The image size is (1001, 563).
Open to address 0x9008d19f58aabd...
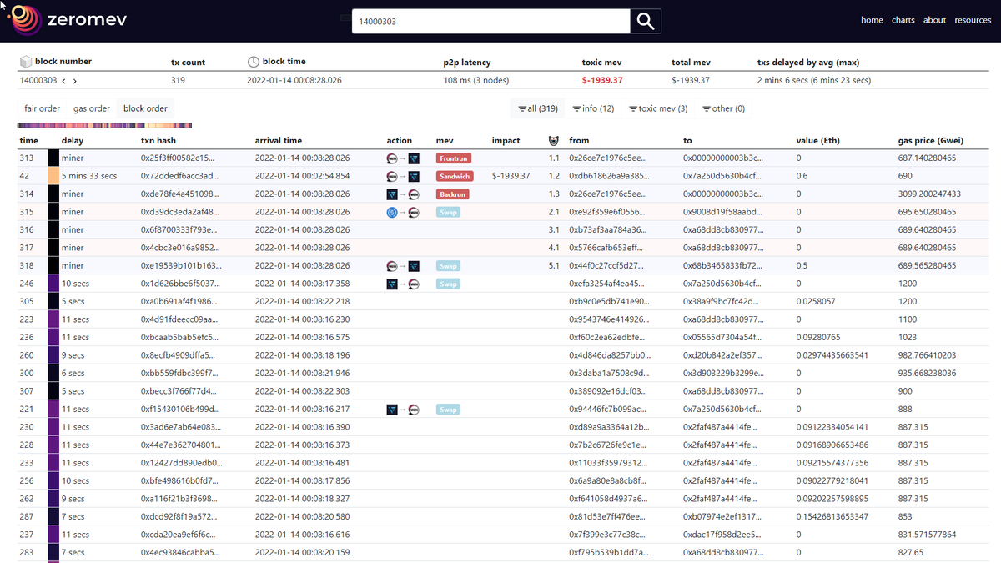click(722, 212)
